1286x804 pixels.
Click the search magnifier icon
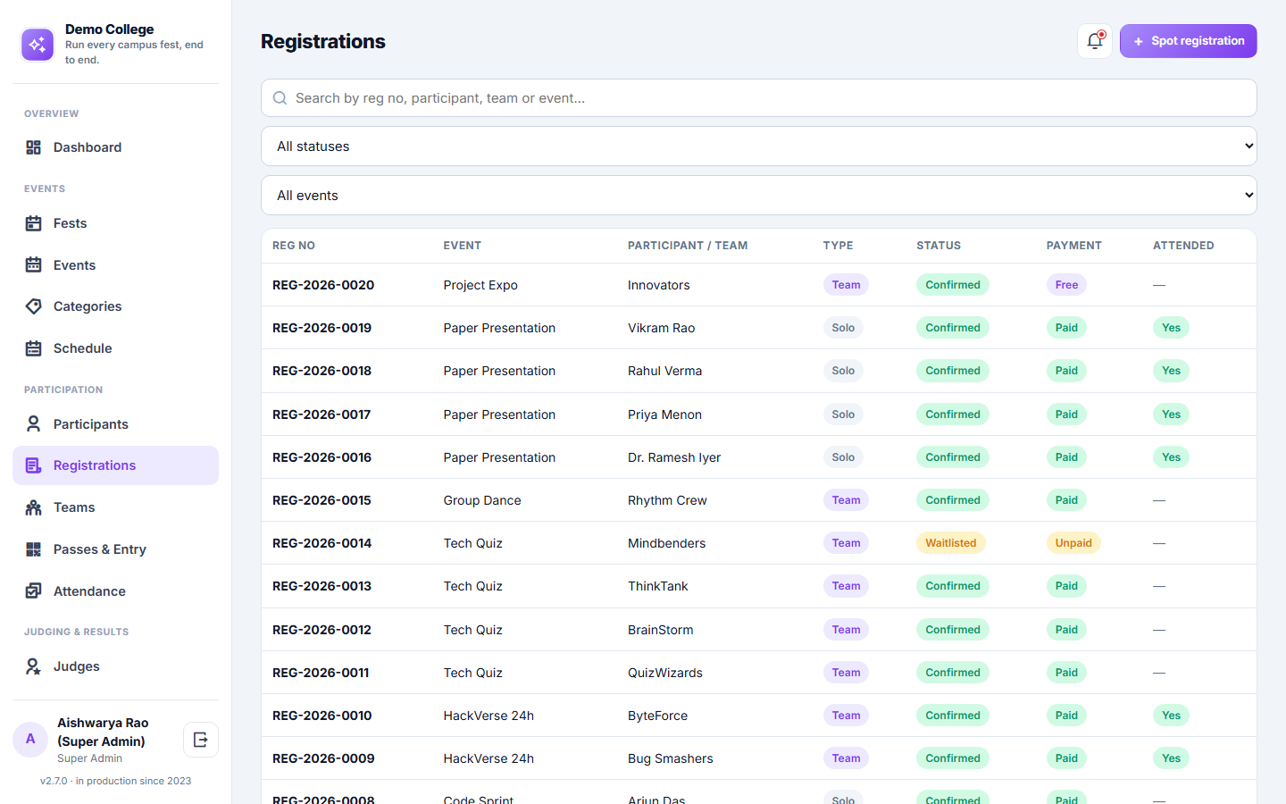280,98
